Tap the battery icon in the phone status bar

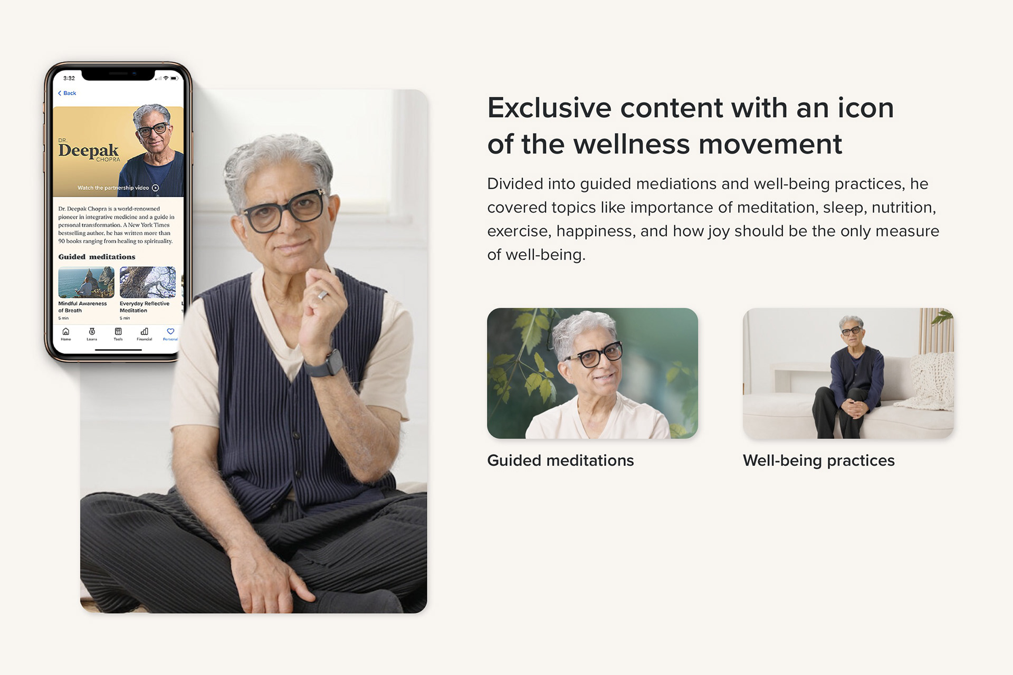coord(174,78)
